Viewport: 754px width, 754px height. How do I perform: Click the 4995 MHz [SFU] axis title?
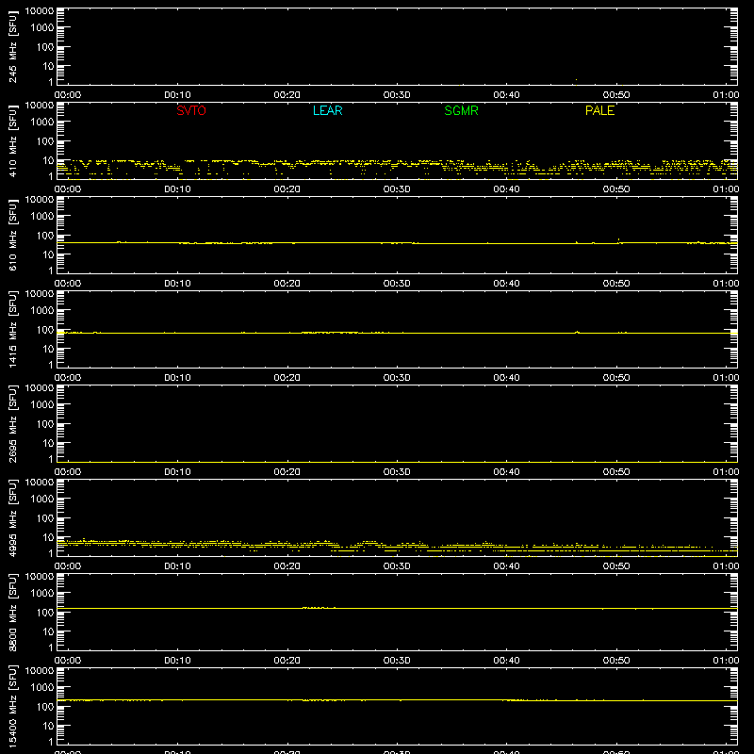(x=12, y=518)
